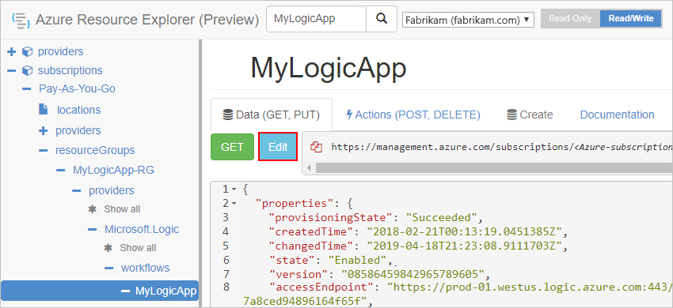Click the Edit button
Viewport: 673px width, 308px height.
point(278,147)
